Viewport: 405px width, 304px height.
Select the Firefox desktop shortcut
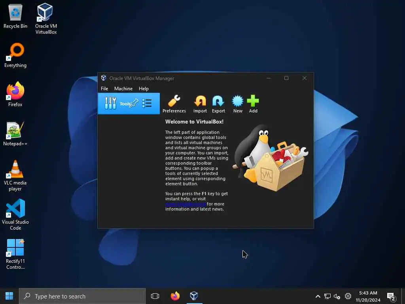coord(15,94)
